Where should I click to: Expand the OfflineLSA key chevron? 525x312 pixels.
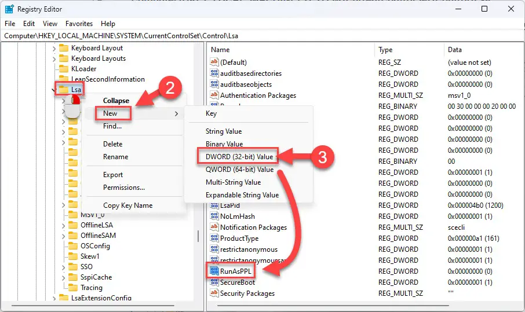pos(63,226)
